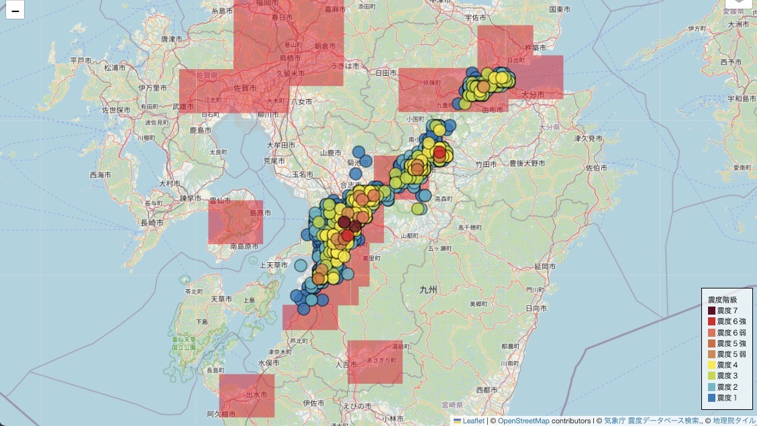Click the 震度5弱 legend swatch
The height and width of the screenshot is (426, 757).
click(711, 354)
